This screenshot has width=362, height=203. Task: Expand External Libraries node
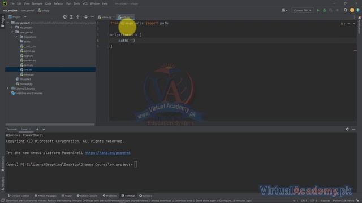coord(8,89)
